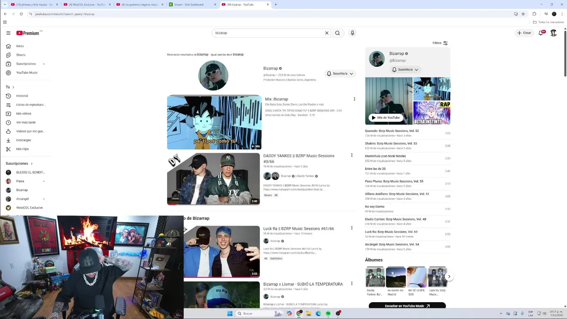
Task: Open the Bizarrap subscription in sidebar
Action: tap(22, 190)
